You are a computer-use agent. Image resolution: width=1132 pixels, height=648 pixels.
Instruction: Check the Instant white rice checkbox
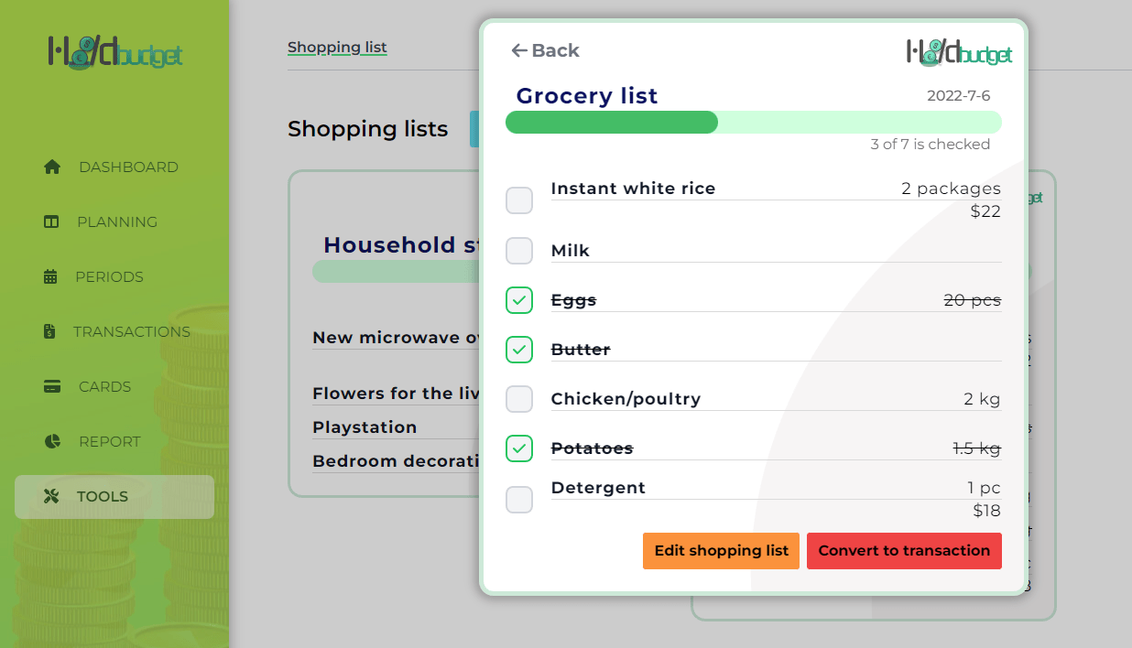pyautogui.click(x=519, y=200)
